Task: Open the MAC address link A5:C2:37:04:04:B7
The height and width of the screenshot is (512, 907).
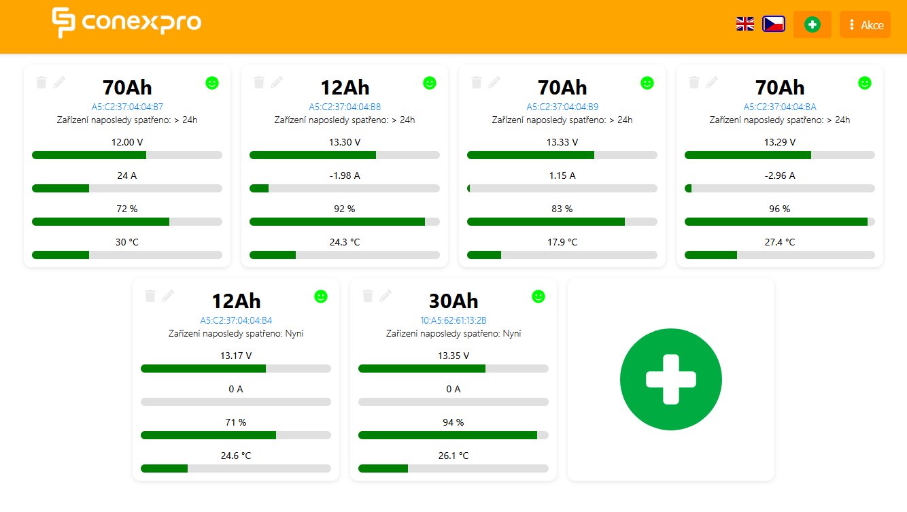Action: click(x=127, y=107)
